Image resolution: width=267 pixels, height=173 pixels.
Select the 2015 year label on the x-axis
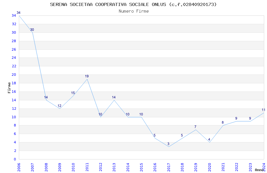pyautogui.click(x=141, y=167)
